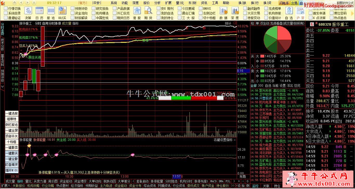
Task: Click the 交易 trade button
Action: coord(294,3)
